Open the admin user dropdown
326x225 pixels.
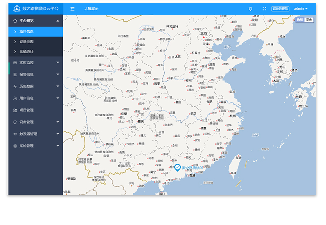[301, 9]
